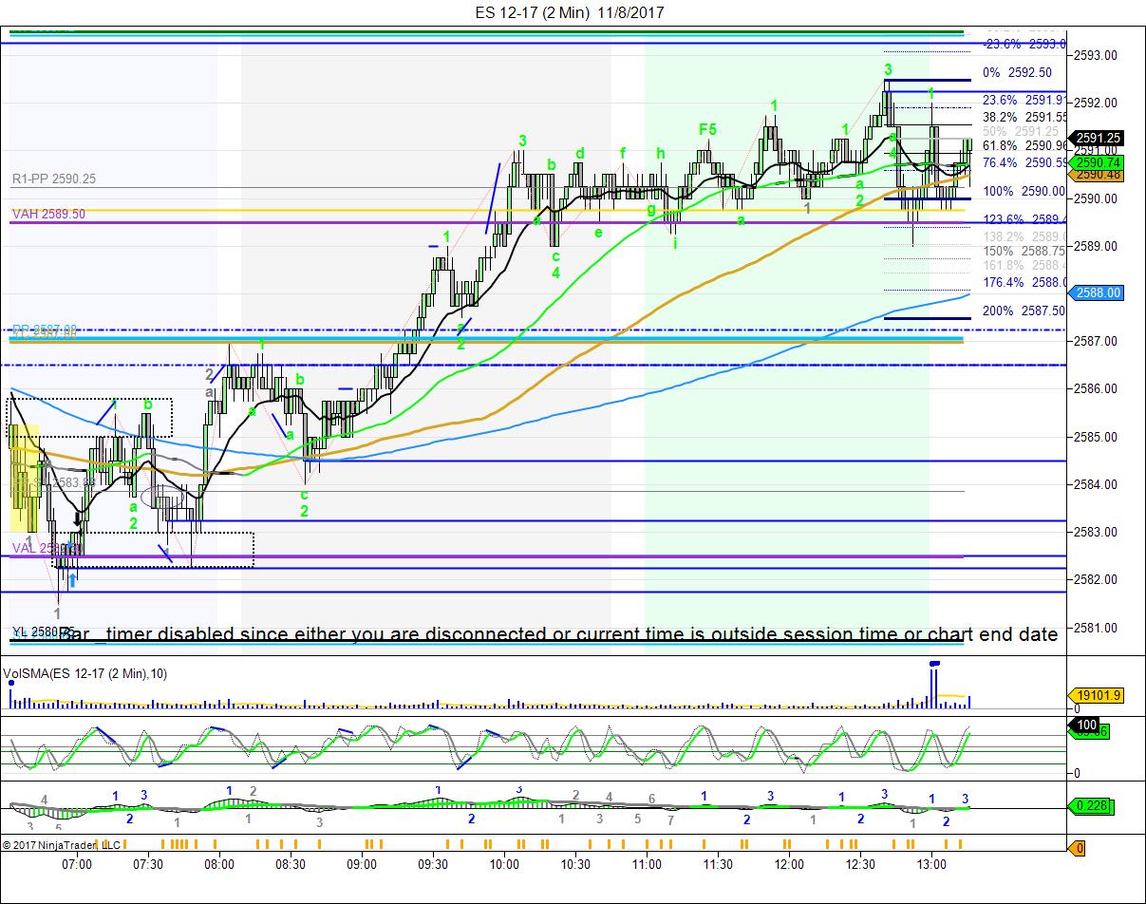Click the 2587.00 price axis label
Screen dimensions: 1146x904
point(1095,341)
